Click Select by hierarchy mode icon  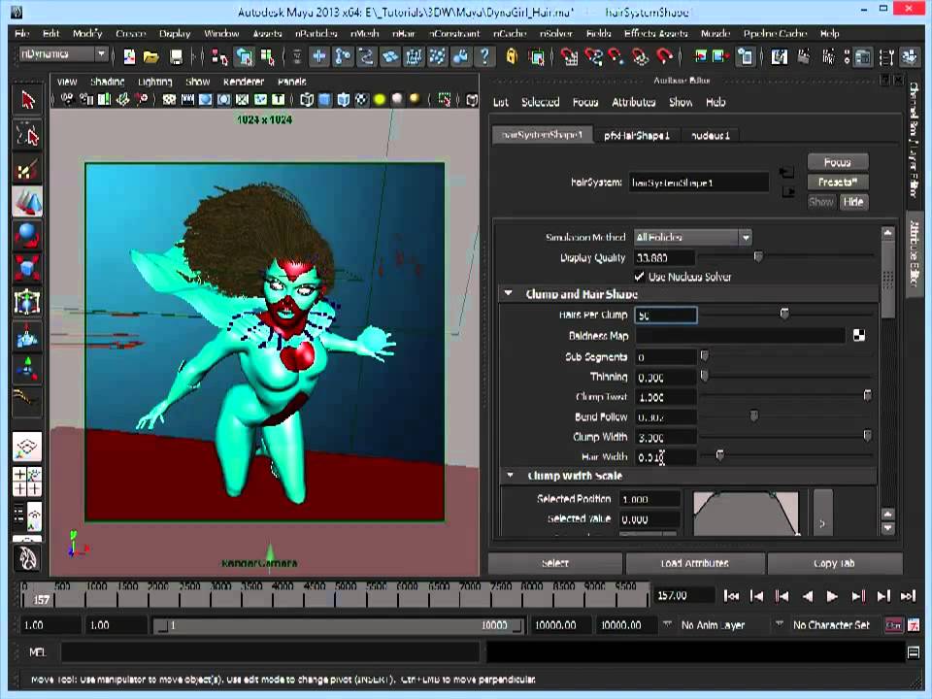pos(220,57)
